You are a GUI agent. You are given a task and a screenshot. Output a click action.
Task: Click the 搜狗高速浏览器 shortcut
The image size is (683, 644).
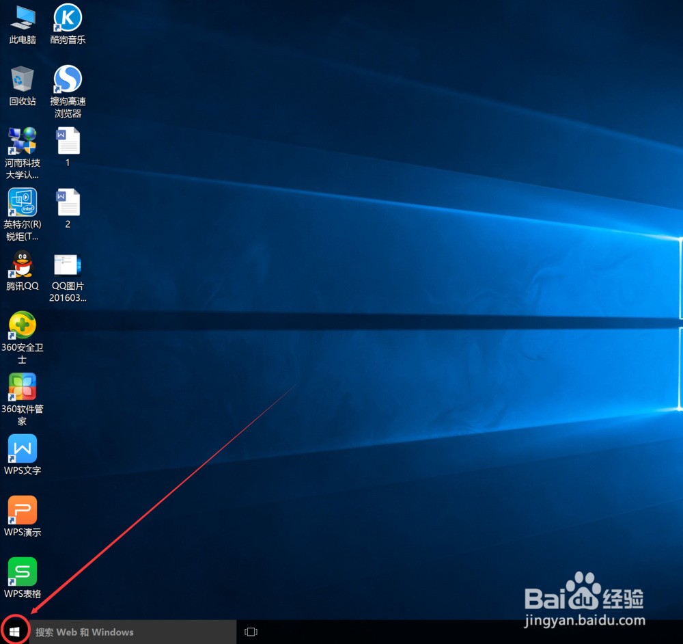(x=68, y=79)
